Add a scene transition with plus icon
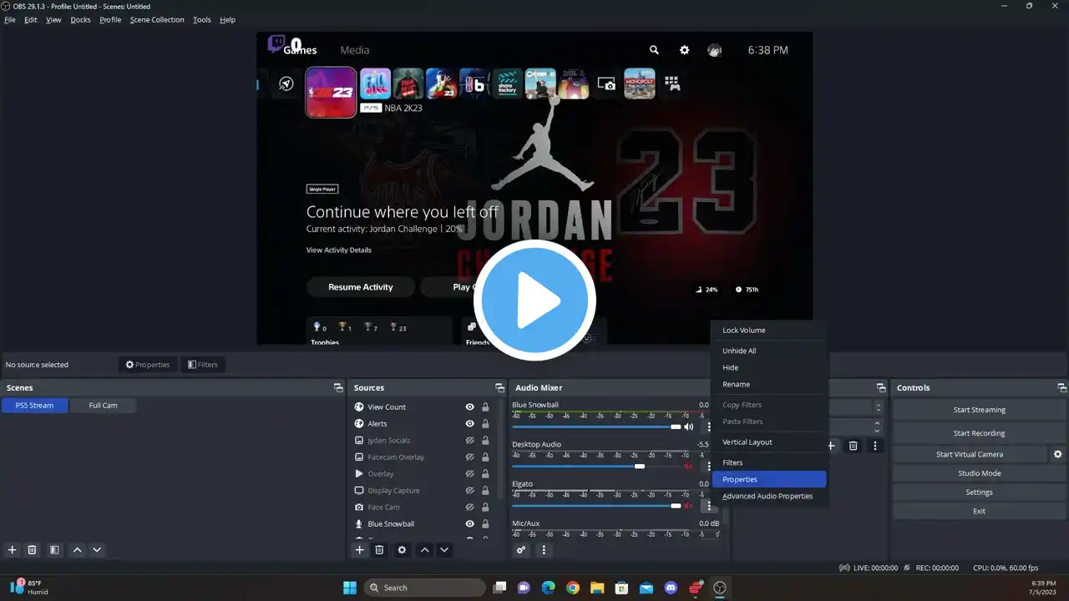This screenshot has height=601, width=1069. 831,446
